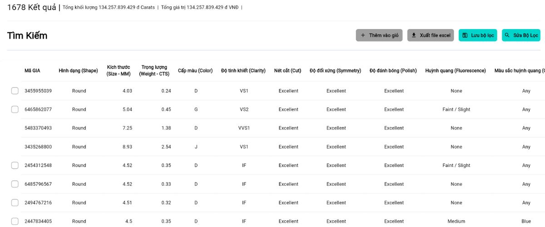Click the Trọng lượng (Weight - CTS) header

click(x=154, y=70)
